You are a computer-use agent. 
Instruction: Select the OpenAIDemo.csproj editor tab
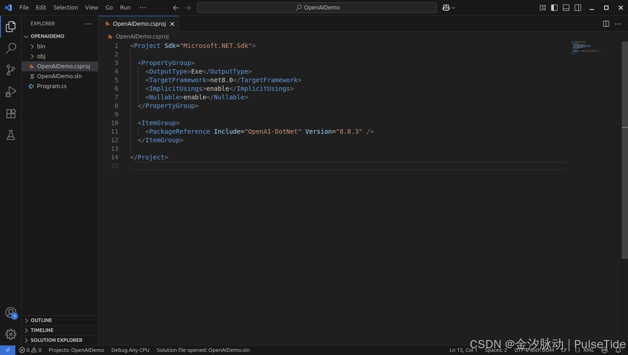(139, 24)
